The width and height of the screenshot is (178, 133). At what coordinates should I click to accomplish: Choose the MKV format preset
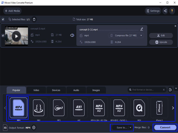coord(39,108)
